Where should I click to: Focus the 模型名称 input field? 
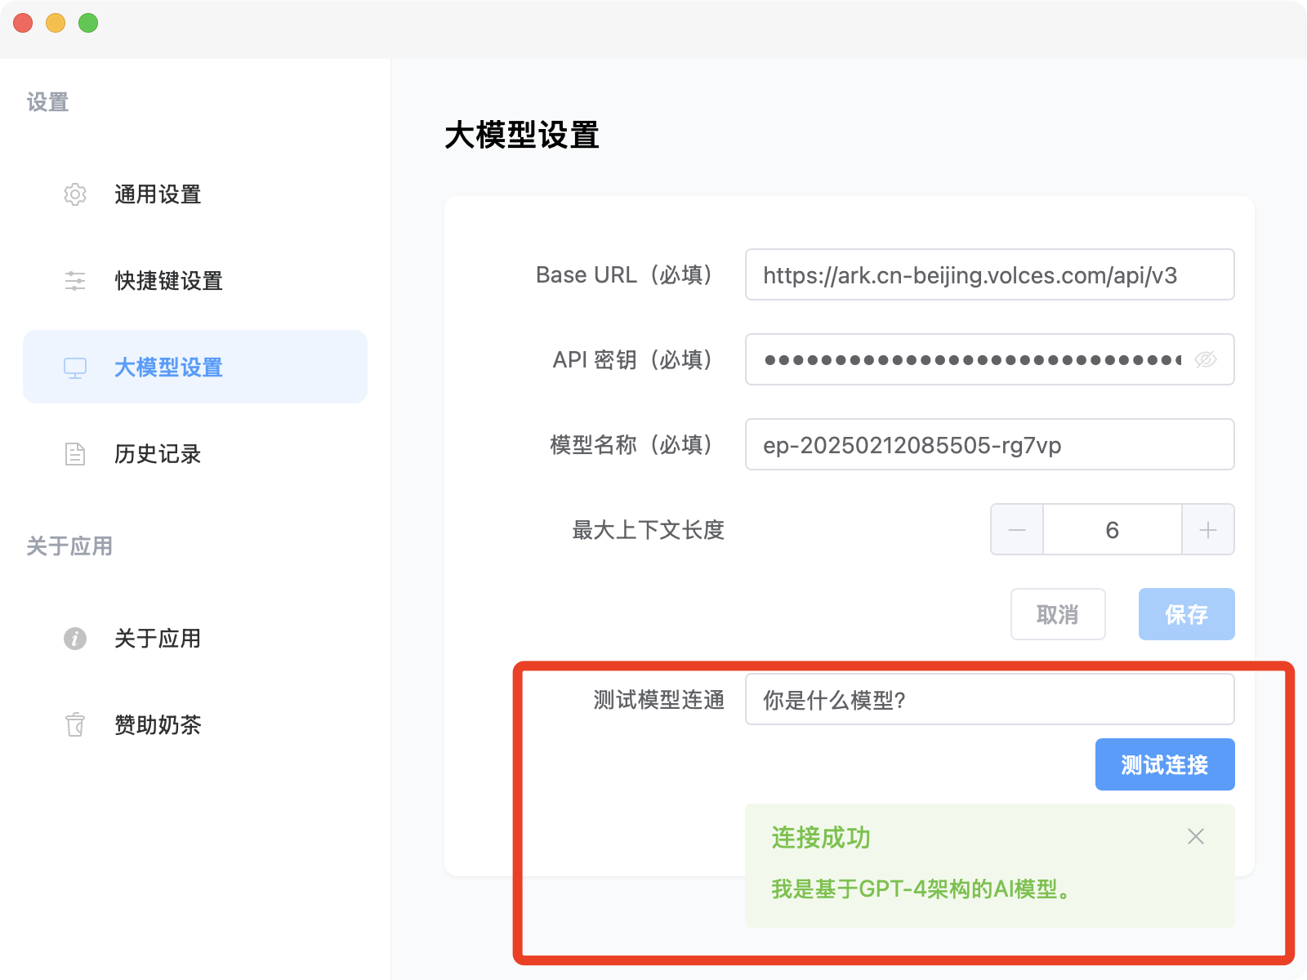pyautogui.click(x=989, y=444)
